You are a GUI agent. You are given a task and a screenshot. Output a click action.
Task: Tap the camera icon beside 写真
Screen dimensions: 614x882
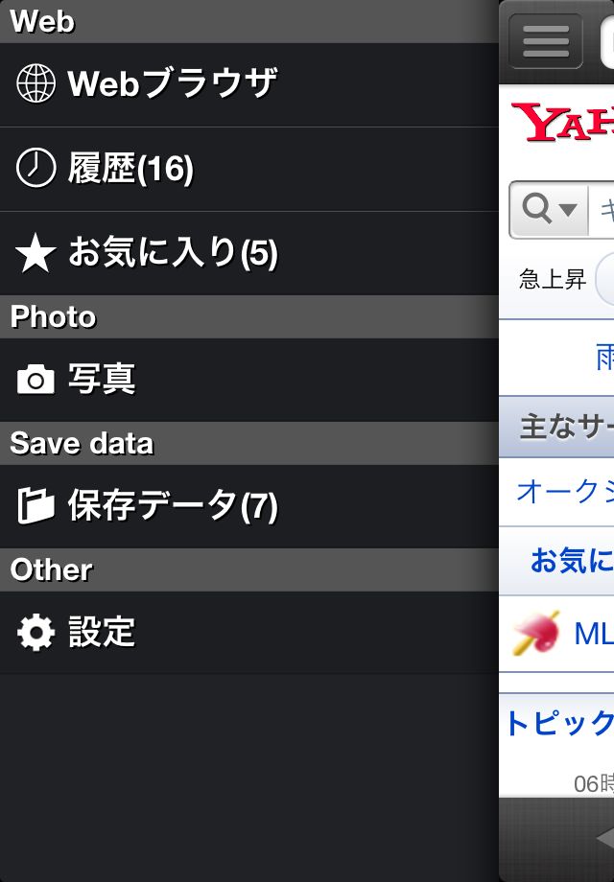coord(36,379)
